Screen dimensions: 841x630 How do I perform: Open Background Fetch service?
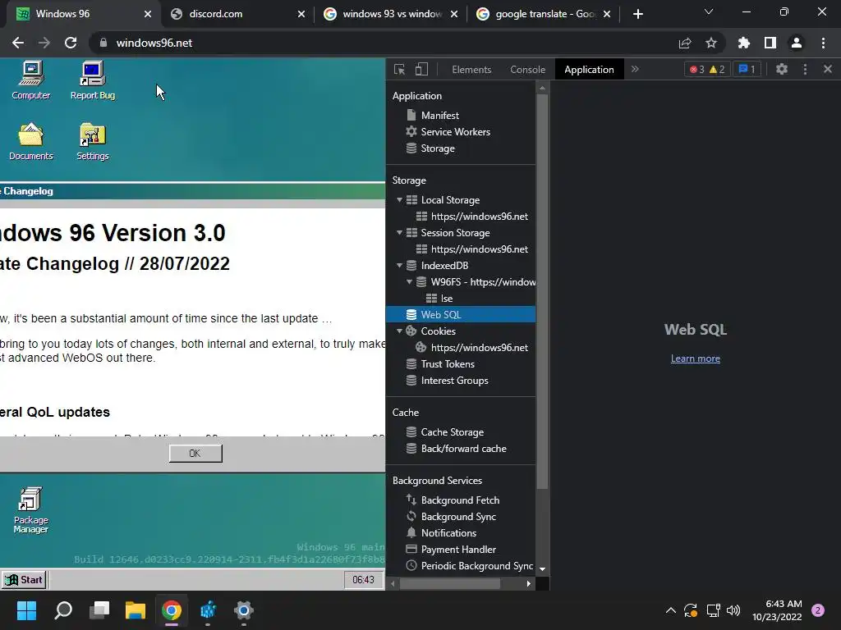coord(460,500)
